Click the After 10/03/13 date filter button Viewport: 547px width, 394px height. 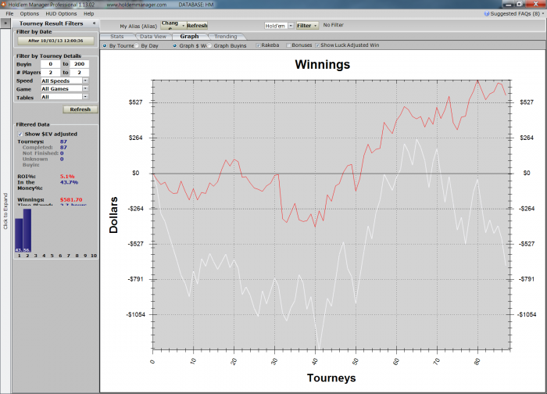coord(55,41)
